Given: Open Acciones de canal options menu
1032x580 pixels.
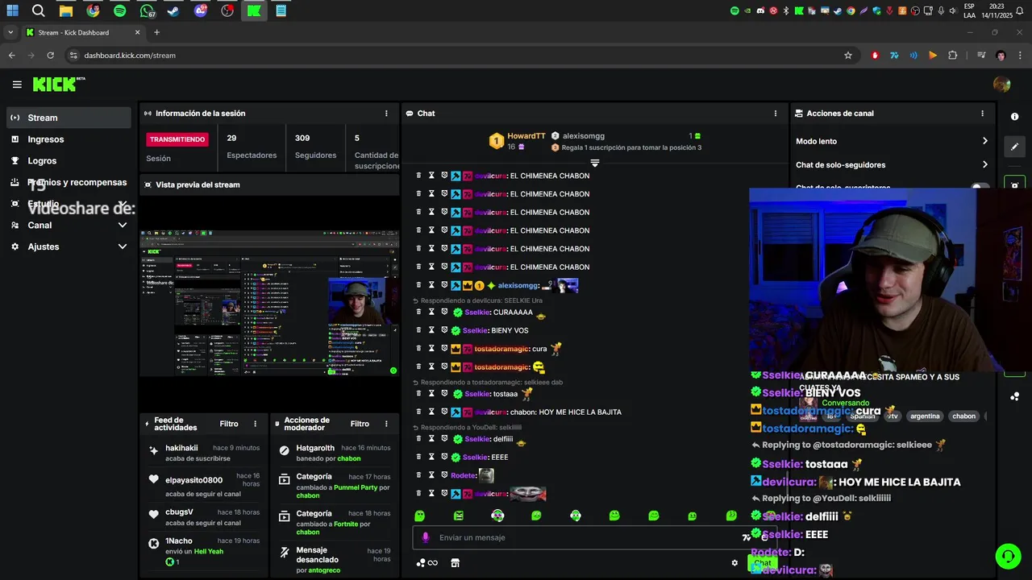Looking at the screenshot, I should pos(982,114).
